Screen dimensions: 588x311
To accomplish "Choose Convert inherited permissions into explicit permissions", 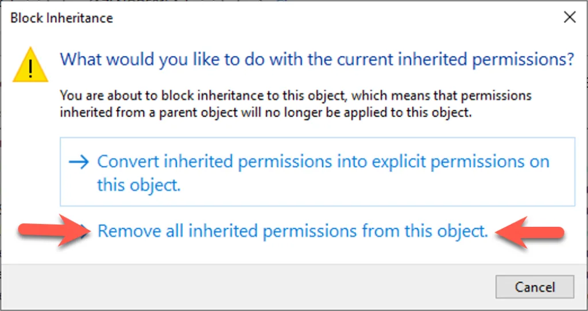I will (x=323, y=162).
